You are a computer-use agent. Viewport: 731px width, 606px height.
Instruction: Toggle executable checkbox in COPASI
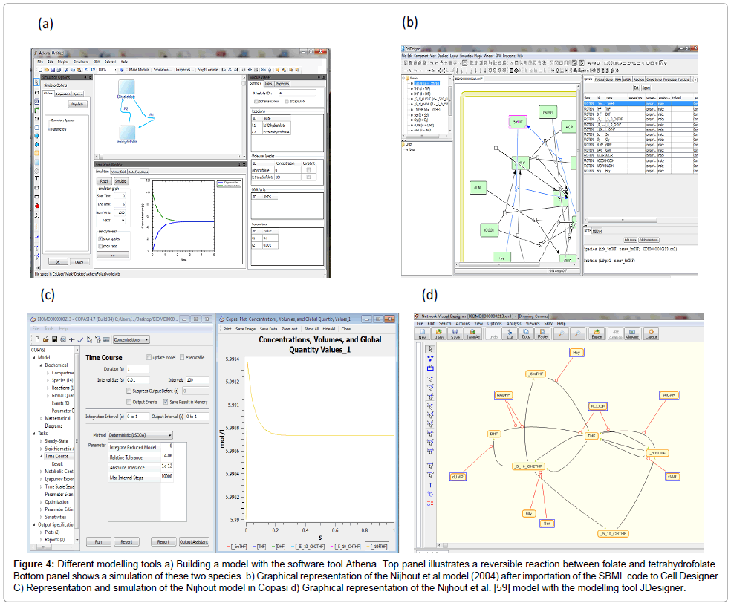pos(182,357)
